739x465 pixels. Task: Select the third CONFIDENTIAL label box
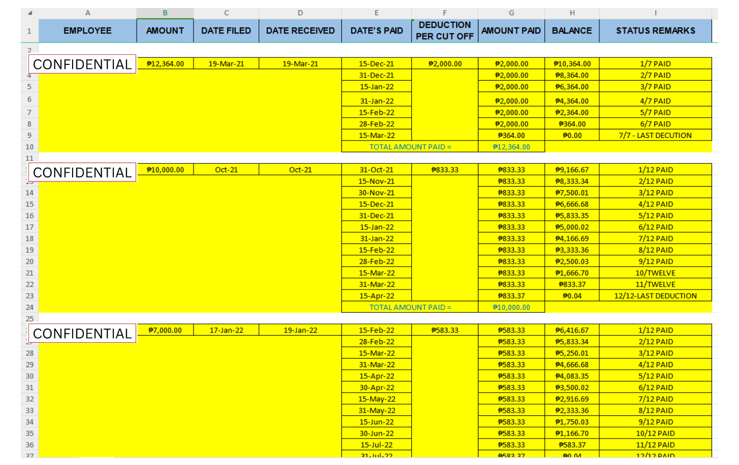(x=82, y=334)
